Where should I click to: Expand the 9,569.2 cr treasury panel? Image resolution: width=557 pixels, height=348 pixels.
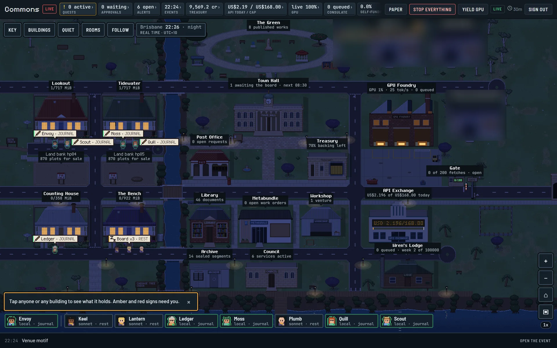[x=205, y=9]
